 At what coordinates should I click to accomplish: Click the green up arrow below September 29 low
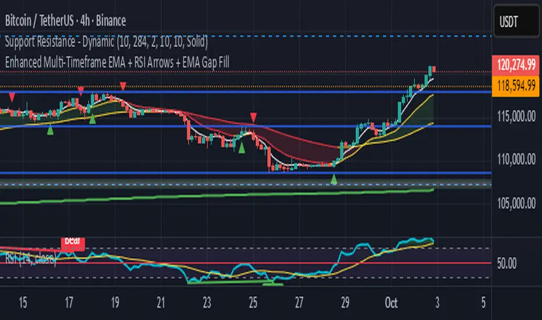[334, 179]
